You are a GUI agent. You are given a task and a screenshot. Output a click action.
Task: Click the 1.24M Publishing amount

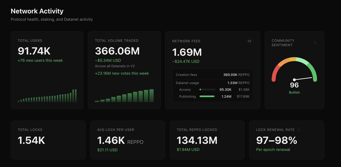[226, 96]
